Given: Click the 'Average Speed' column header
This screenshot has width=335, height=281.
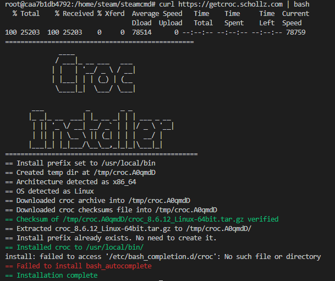Looking at the screenshot, I should [157, 14].
